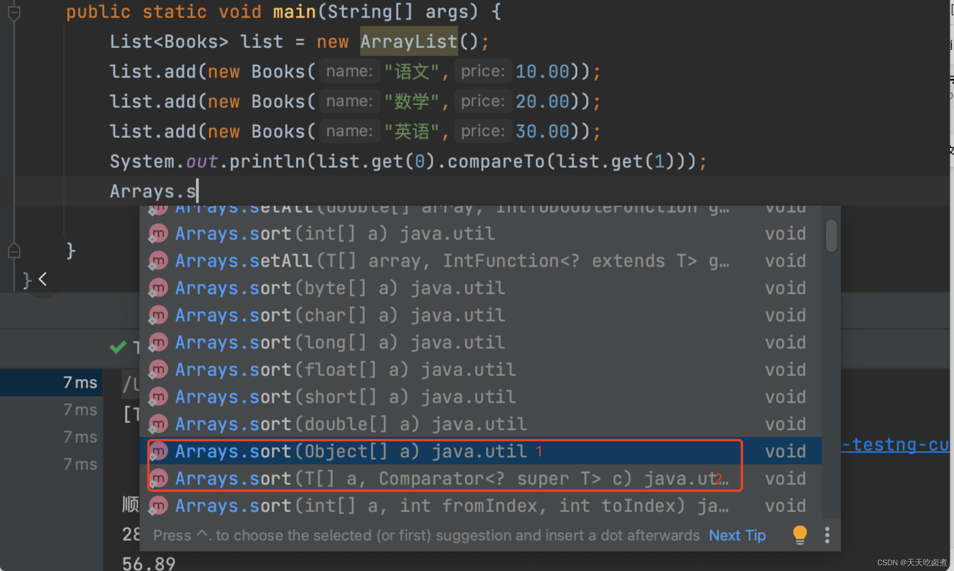
Task: Click method icon beside Arrays.sort(double[] a)
Action: (158, 424)
